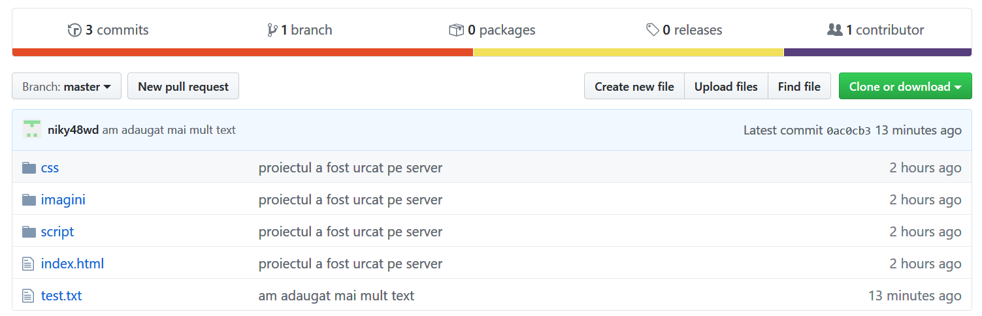Open the 3 commits history link
Screen dimensions: 982x316
[108, 30]
